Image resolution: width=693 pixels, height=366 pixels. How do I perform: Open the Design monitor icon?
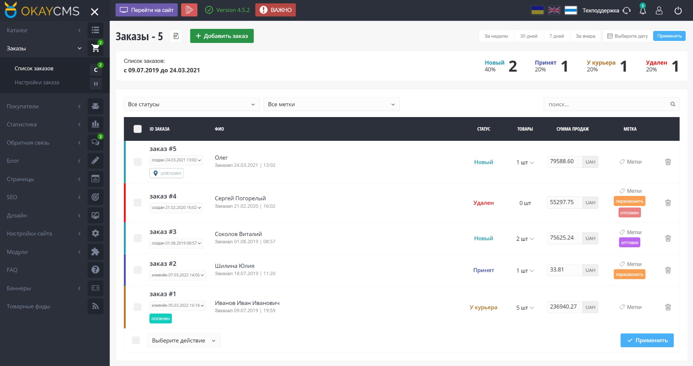[95, 215]
